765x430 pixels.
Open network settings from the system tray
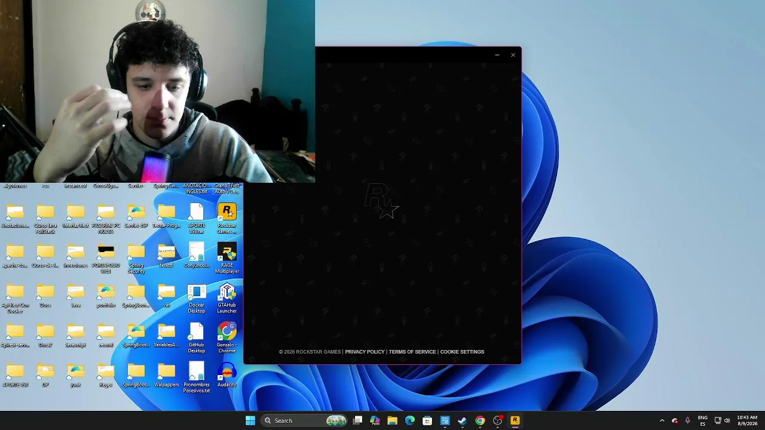pos(718,420)
